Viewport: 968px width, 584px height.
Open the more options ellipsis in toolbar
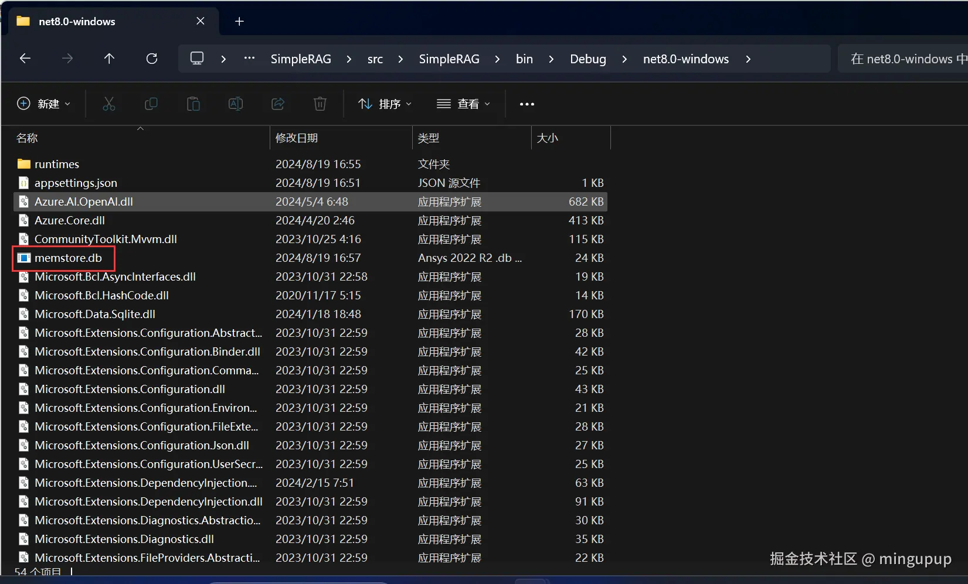pyautogui.click(x=527, y=104)
